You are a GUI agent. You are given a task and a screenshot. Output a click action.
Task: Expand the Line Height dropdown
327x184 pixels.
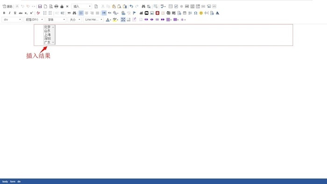pyautogui.click(x=93, y=20)
